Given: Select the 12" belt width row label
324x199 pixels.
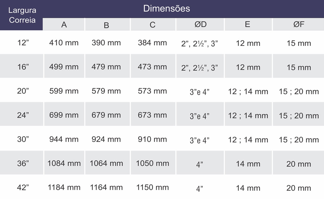Looking at the screenshot, I should [23, 43].
